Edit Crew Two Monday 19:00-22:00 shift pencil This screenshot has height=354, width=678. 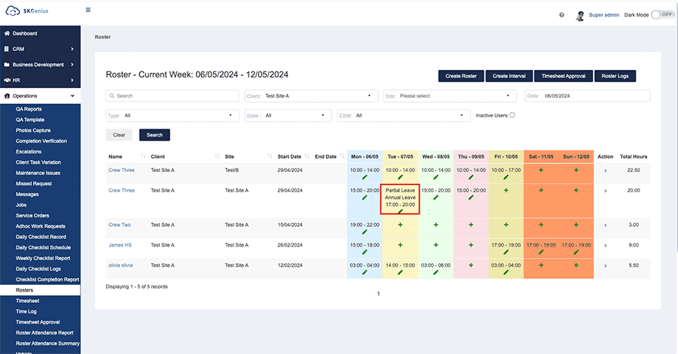tap(365, 232)
